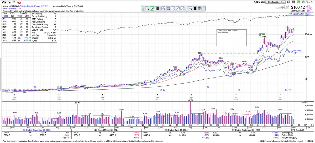
Task: Select the SPA buy on consolidation note
Action: 232,38
